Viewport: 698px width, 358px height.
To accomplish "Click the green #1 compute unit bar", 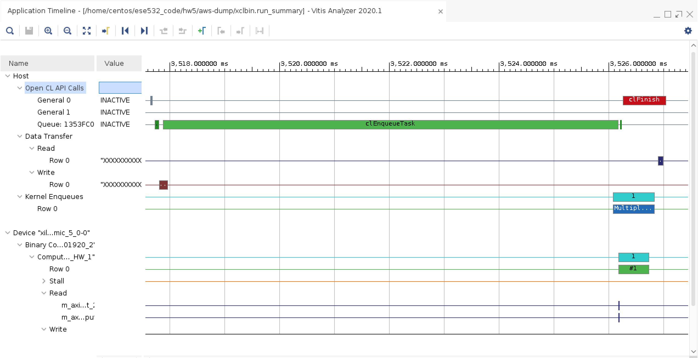I will tap(634, 269).
